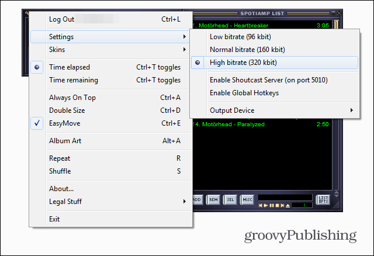Click the stop icon in playlist controls

(277, 205)
